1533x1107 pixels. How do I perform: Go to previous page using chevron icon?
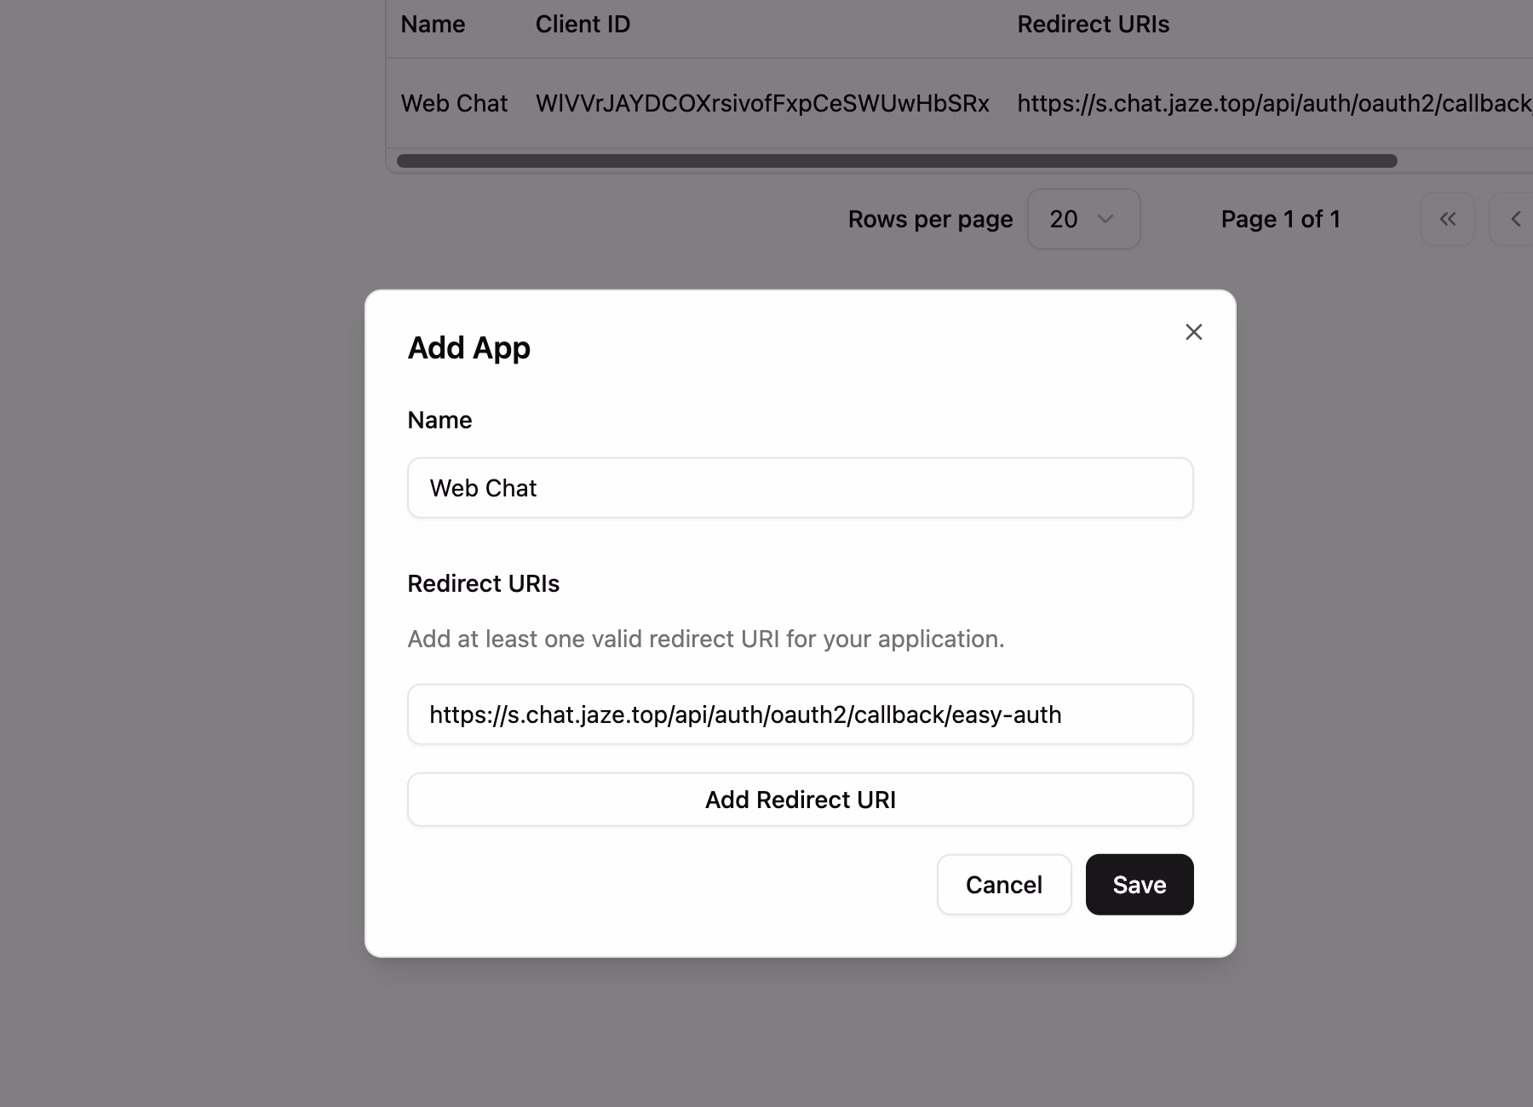tap(1515, 219)
